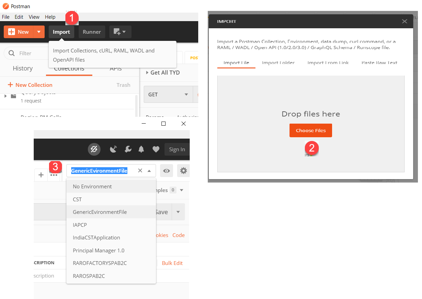Open the Save button dropdown arrow
The image size is (422, 299).
point(178,212)
